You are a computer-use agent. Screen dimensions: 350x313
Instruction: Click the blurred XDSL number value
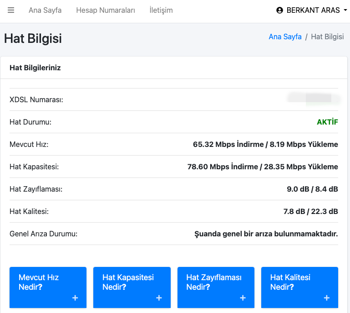click(314, 99)
